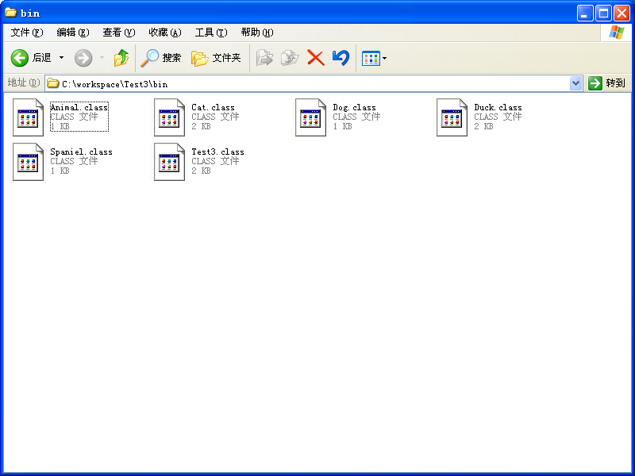Viewport: 635px width, 476px height.
Task: Open the 查看(V) menu
Action: click(118, 33)
